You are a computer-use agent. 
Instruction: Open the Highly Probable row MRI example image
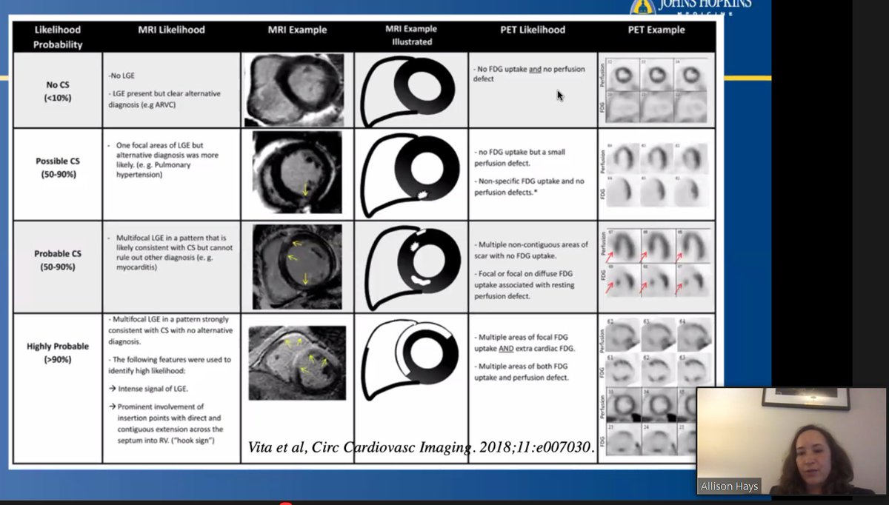pyautogui.click(x=297, y=363)
